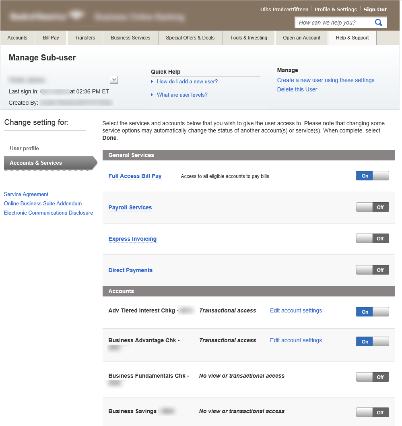Open the Help & Support tab
Image resolution: width=402 pixels, height=426 pixels.
(353, 38)
